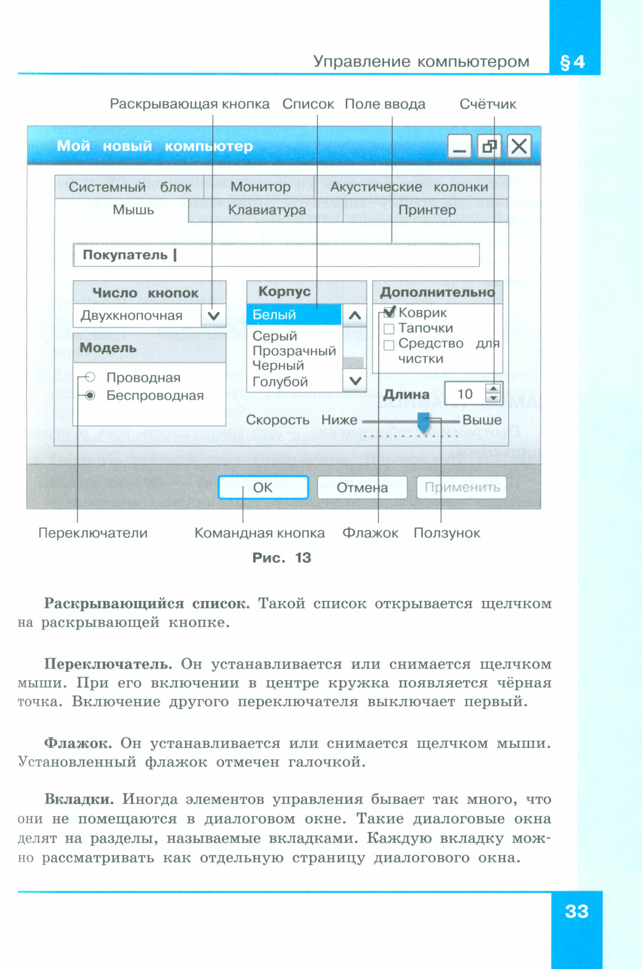The width and height of the screenshot is (642, 969).
Task: Select the Мышь tab
Action: tap(122, 210)
